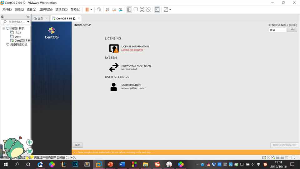Switch to Unity mode

point(148,10)
